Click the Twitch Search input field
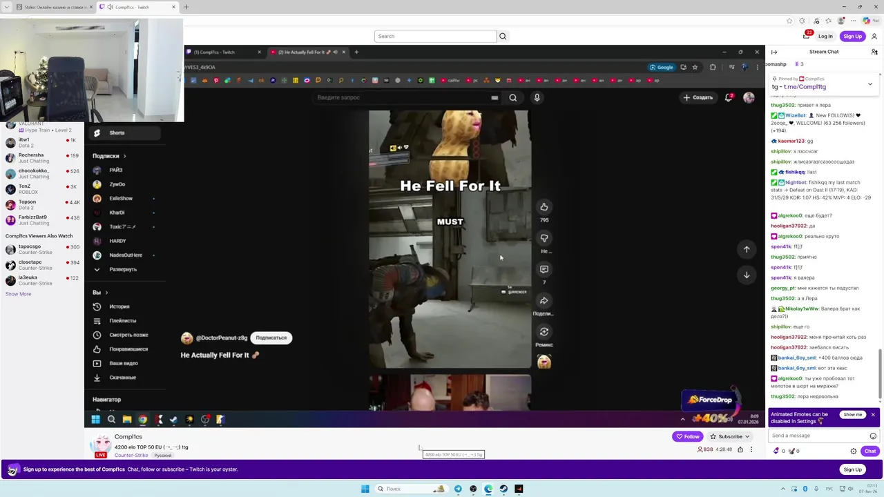The width and height of the screenshot is (884, 497). tap(435, 36)
